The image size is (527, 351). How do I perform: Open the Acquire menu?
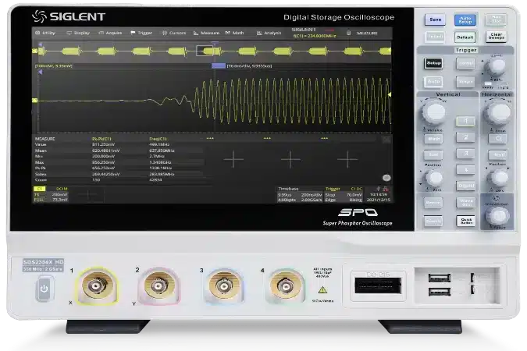coord(112,33)
